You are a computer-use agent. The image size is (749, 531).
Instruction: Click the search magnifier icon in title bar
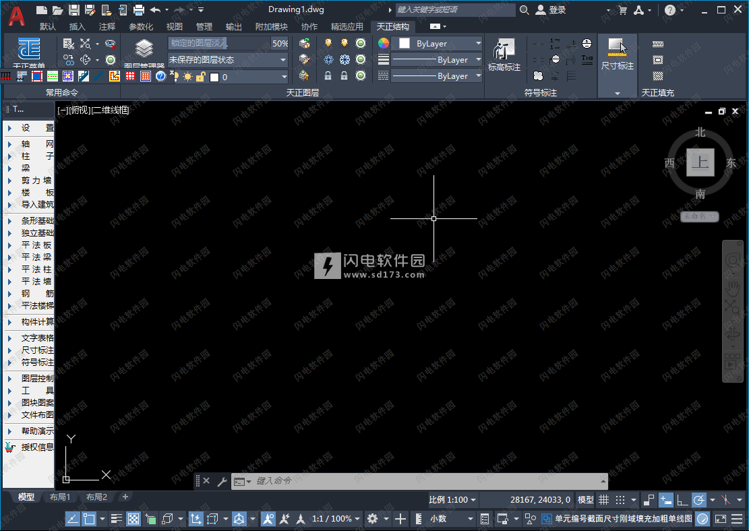(524, 10)
